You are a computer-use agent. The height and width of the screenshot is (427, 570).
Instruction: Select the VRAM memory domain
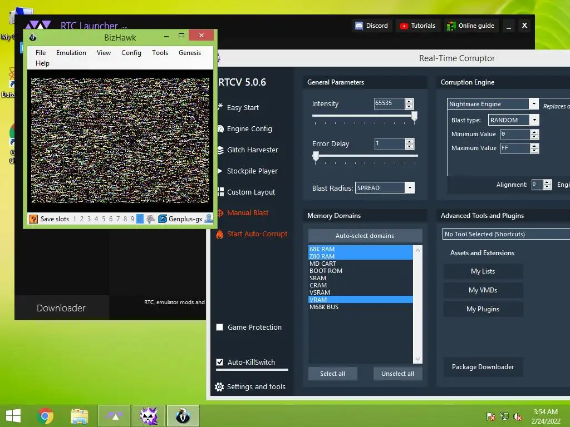point(360,300)
